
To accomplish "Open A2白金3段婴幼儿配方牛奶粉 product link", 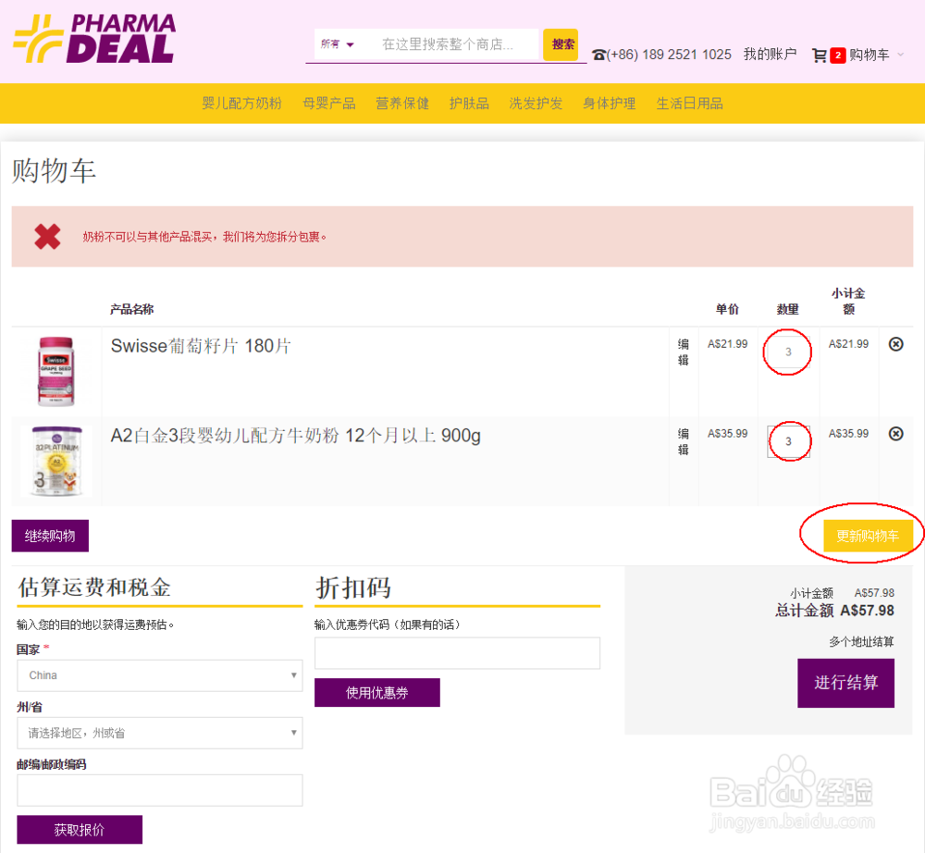I will point(296,436).
